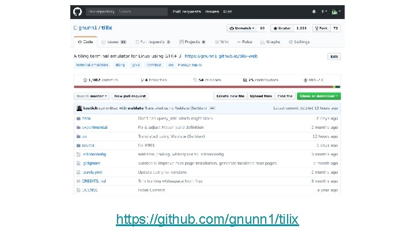Open the tilix repository name link
The width and height of the screenshot is (415, 233).
[107, 28]
